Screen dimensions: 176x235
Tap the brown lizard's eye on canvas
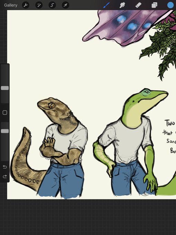[x=52, y=105]
